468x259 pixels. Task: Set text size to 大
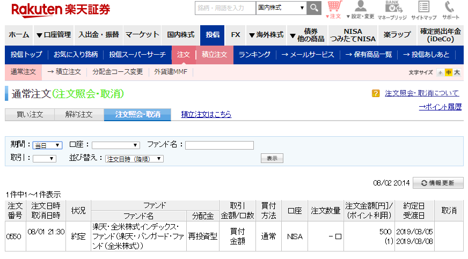coord(457,72)
